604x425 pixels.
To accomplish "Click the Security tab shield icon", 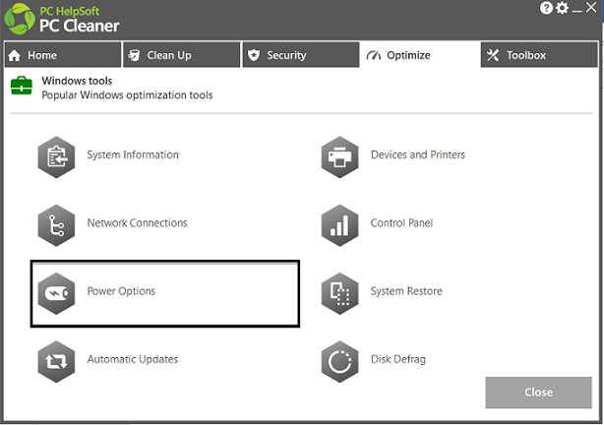I will [254, 55].
